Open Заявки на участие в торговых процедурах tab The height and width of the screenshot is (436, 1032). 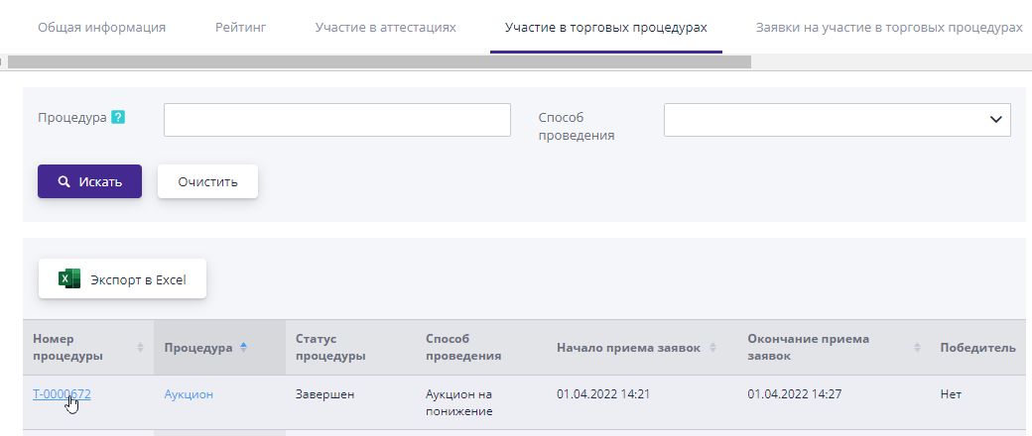(888, 27)
